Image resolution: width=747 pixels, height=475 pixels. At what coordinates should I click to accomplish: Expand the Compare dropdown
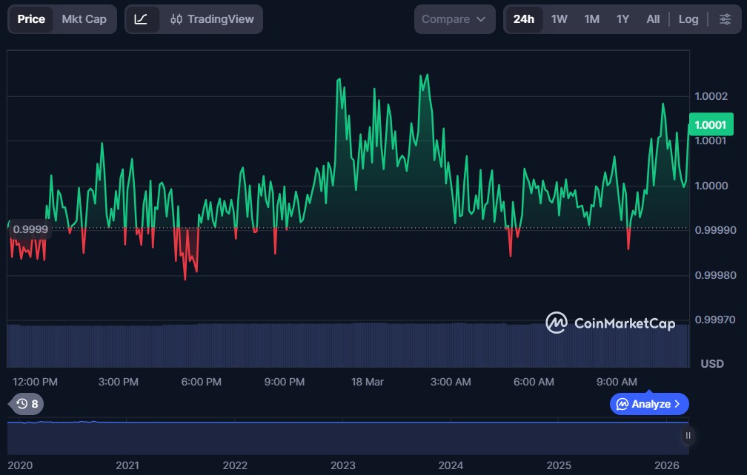pyautogui.click(x=454, y=19)
